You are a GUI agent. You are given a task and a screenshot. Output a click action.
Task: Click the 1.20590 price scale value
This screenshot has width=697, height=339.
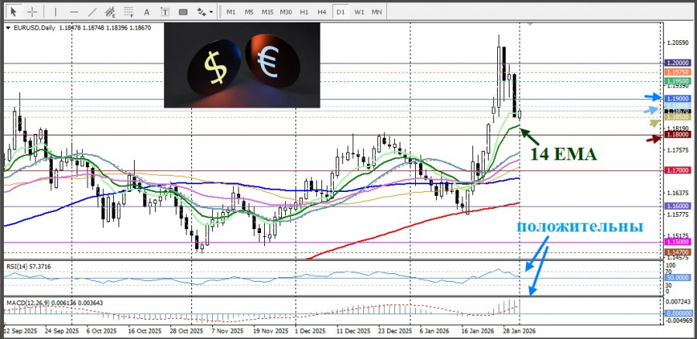(678, 43)
